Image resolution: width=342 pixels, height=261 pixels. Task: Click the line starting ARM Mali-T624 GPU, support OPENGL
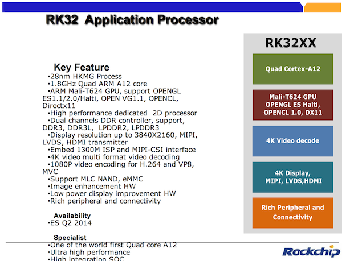[114, 91]
